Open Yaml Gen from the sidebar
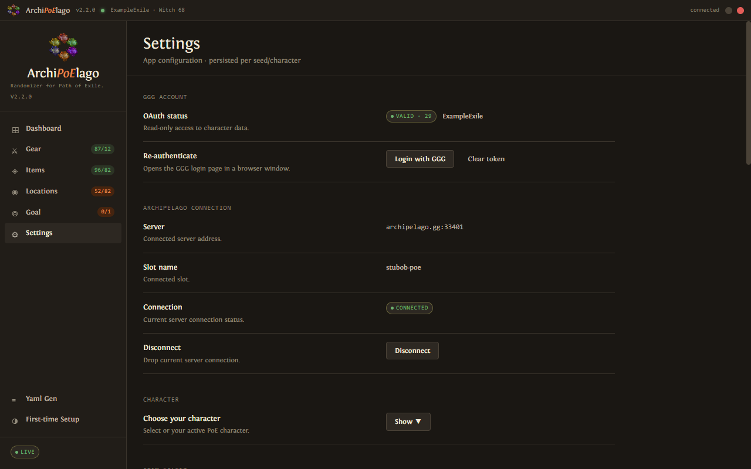This screenshot has height=469, width=751. tap(63, 399)
